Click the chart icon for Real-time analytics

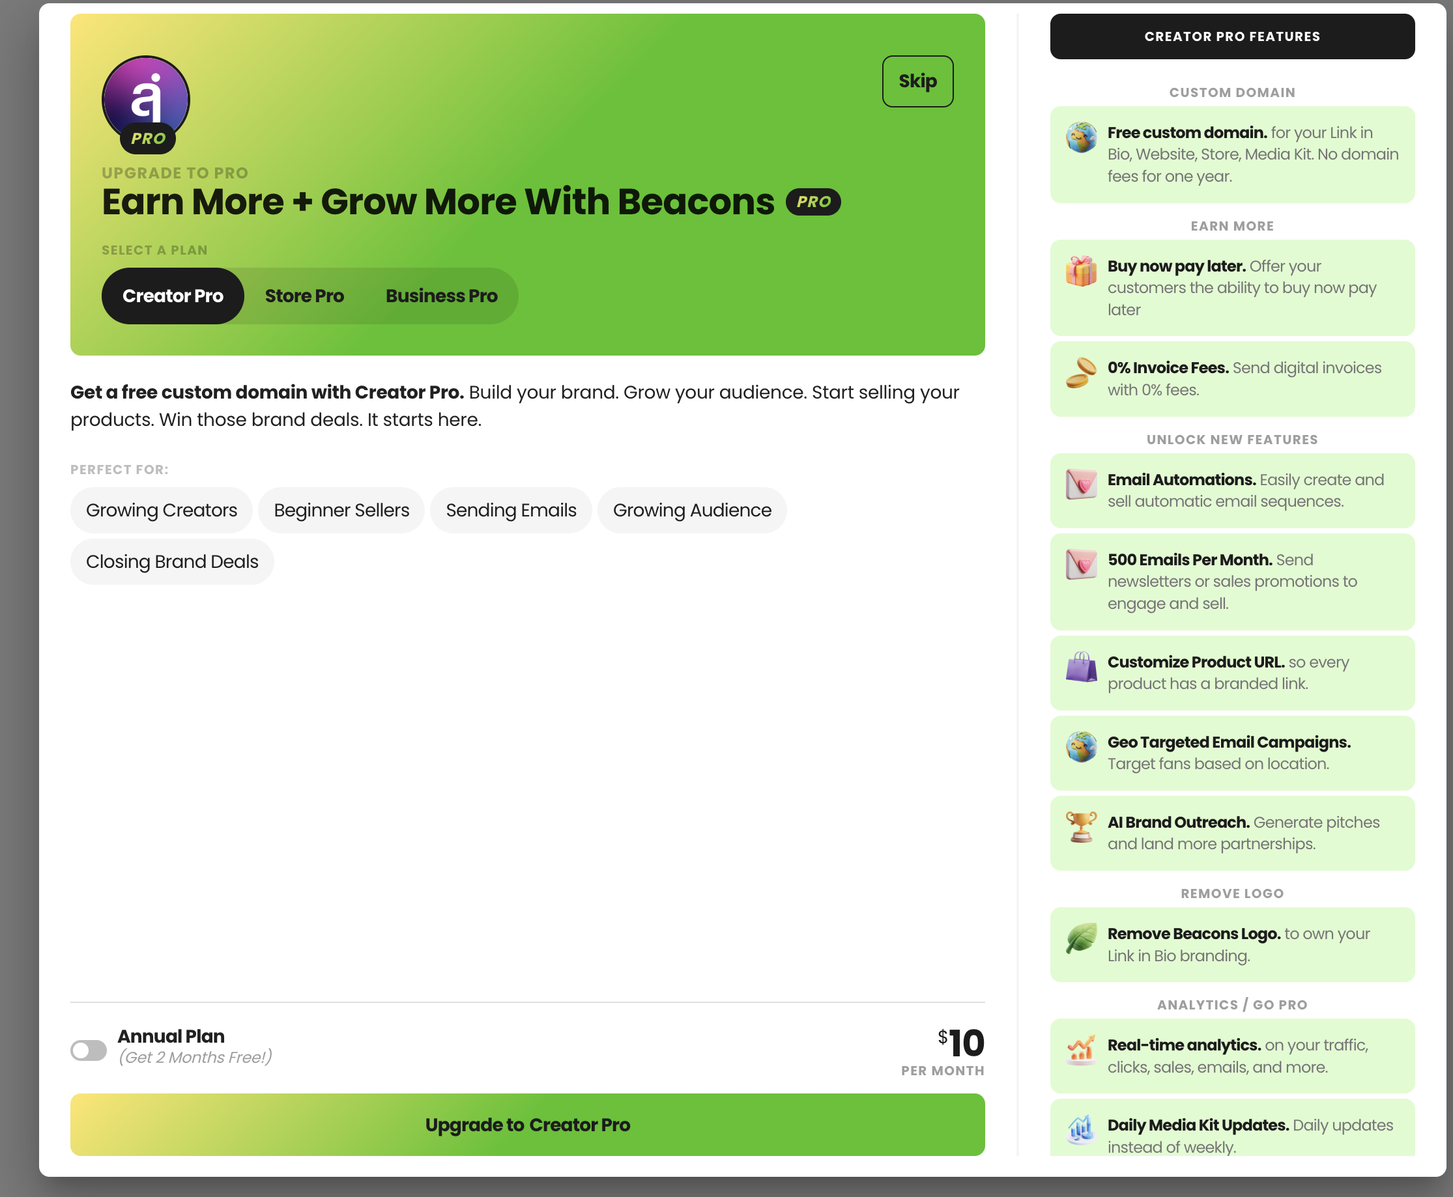[1081, 1049]
